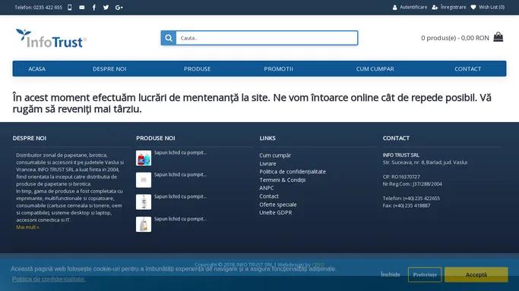Click Închide on cookie banner

[x=391, y=274]
